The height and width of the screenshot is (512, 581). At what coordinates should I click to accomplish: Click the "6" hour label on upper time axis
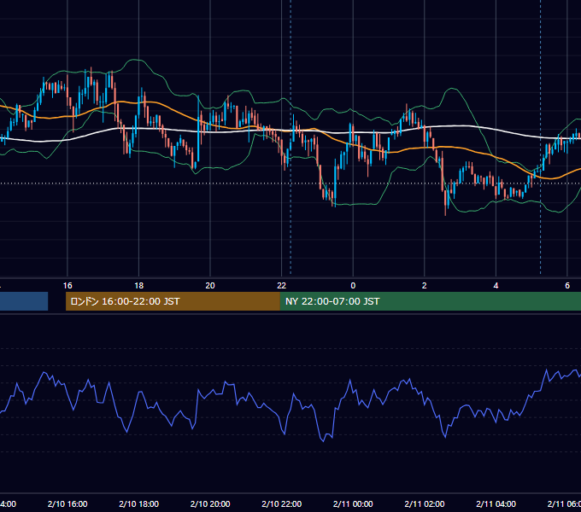coord(567,286)
